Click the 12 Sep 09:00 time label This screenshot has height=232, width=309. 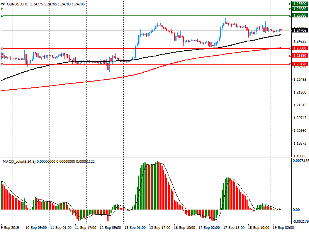click(110, 228)
